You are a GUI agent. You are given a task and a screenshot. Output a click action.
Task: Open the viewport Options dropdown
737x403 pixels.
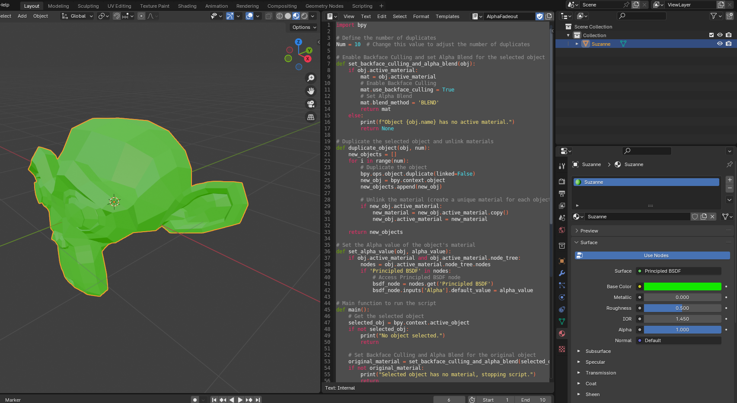304,27
